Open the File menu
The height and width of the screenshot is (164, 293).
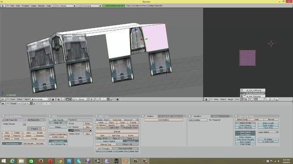pyautogui.click(x=12, y=6)
